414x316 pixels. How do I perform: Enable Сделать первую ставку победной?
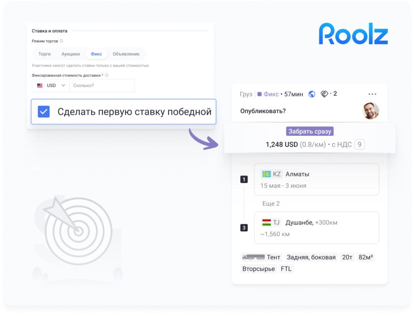click(44, 112)
